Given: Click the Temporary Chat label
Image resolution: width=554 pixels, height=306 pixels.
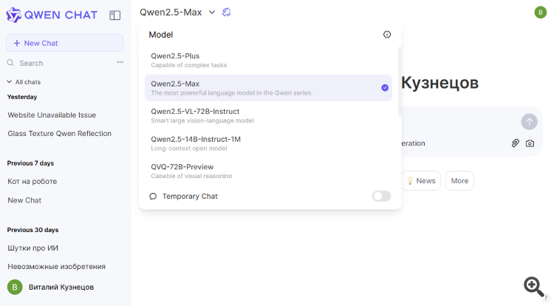Looking at the screenshot, I should pos(190,196).
